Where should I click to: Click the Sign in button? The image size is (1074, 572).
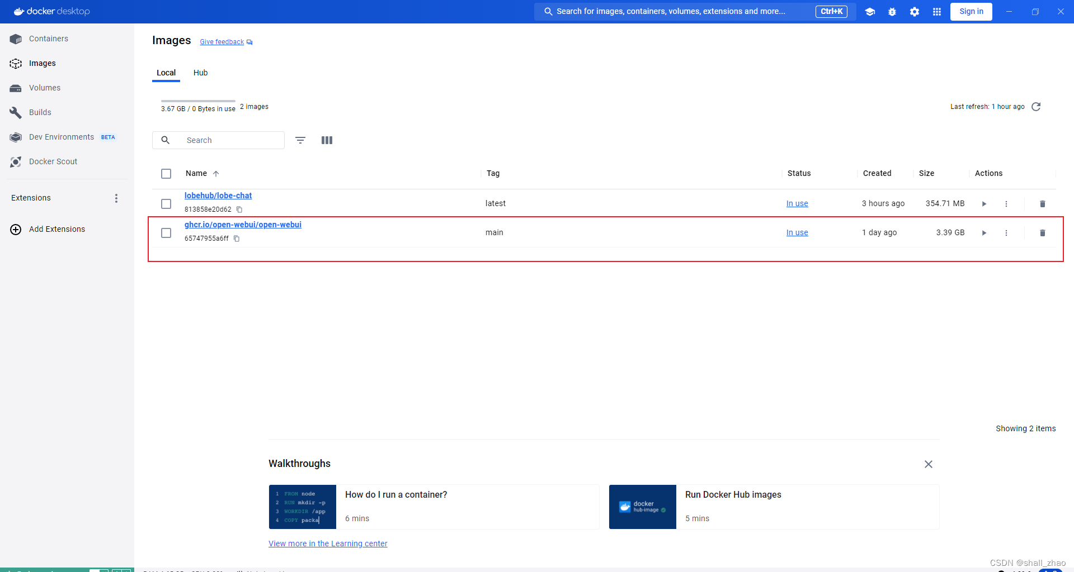tap(971, 12)
